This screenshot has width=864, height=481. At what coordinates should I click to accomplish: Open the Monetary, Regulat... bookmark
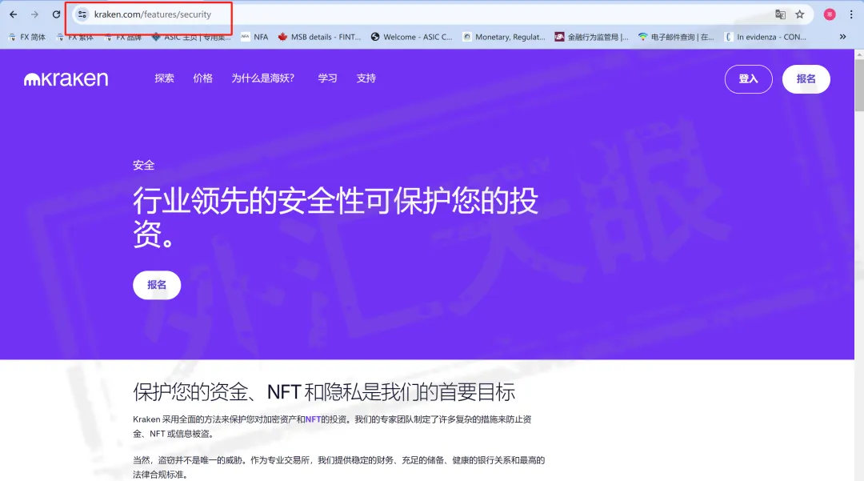[504, 37]
